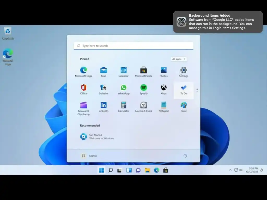The height and width of the screenshot is (200, 267).
Task: Open the Settings gear app
Action: (x=184, y=72)
